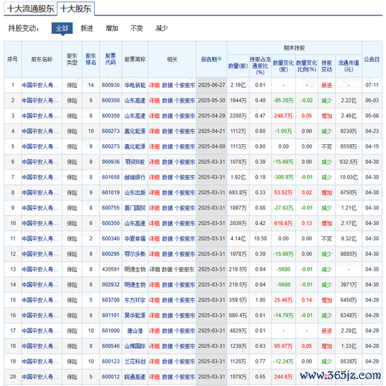Open 详细 link for 昊华能源 row
The image size is (386, 386).
(x=154, y=315)
